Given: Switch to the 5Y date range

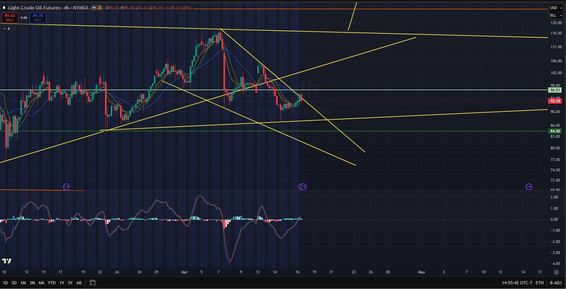Looking at the screenshot, I should (x=70, y=283).
